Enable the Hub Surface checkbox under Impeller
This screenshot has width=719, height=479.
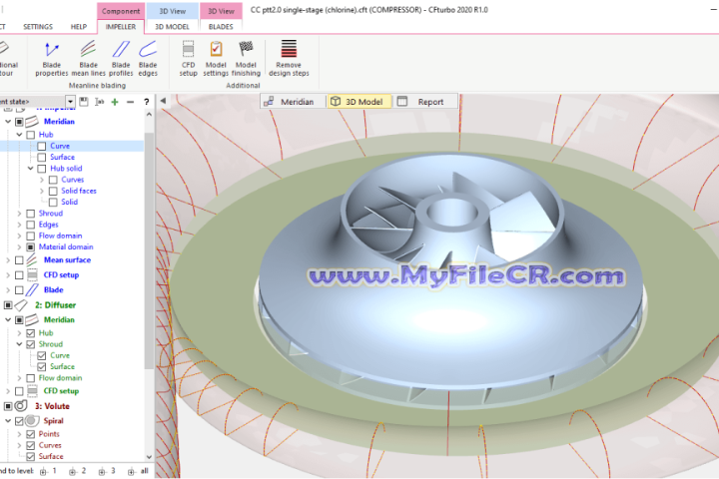42,158
